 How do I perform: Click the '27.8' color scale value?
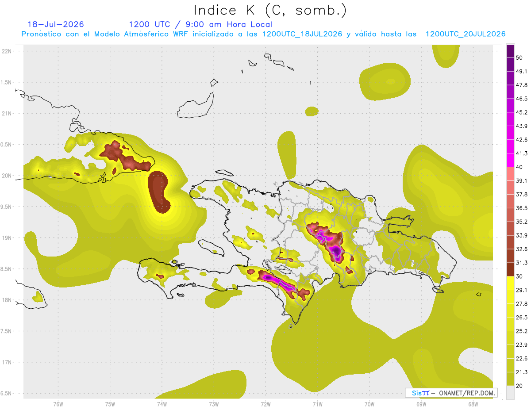(x=521, y=304)
